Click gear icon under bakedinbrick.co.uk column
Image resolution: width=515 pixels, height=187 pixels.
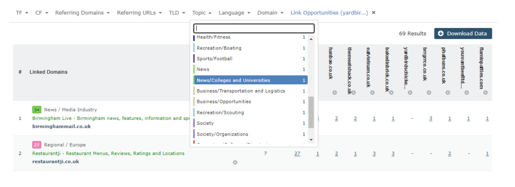[391, 93]
